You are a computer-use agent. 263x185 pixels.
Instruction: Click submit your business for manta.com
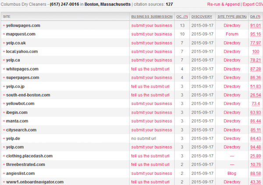coord(151,121)
